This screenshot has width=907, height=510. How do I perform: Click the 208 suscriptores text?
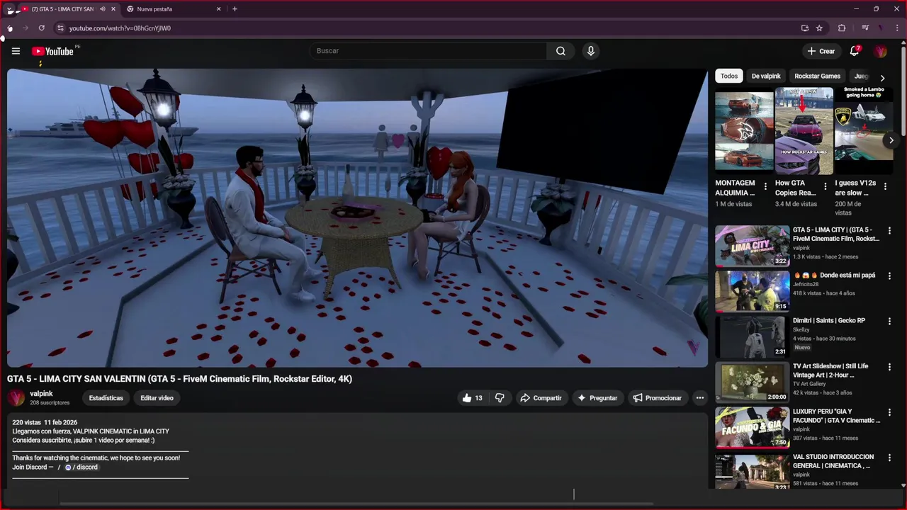pyautogui.click(x=50, y=403)
